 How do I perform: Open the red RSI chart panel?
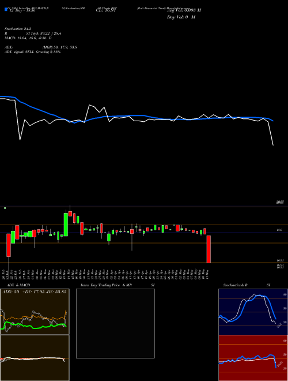click(x=253, y=358)
